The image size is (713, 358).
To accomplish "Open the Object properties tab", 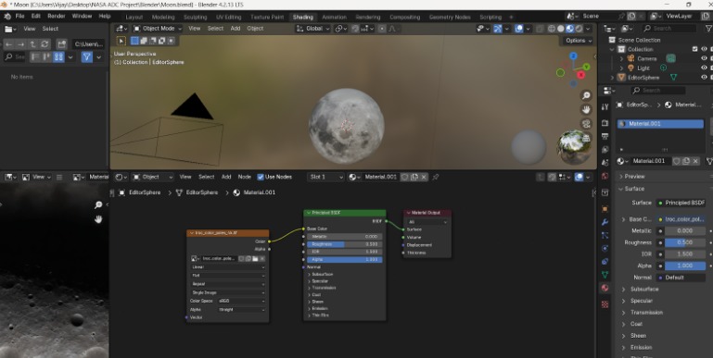I will (x=605, y=209).
